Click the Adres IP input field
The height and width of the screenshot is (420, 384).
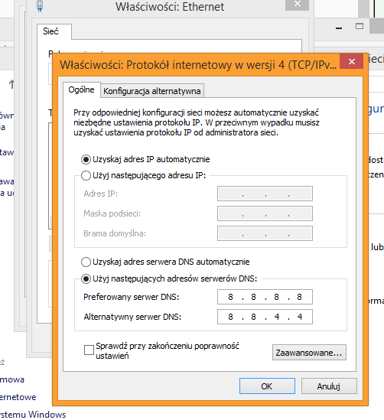(265, 194)
